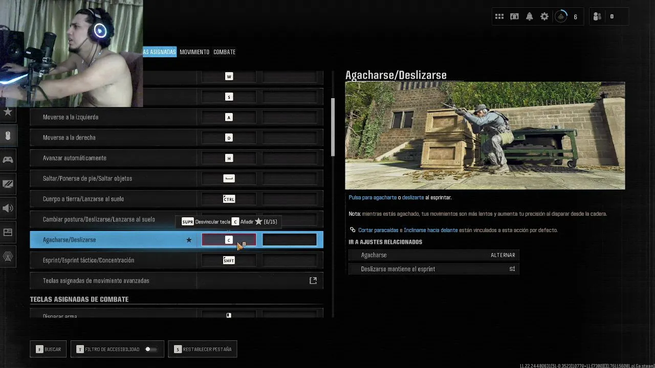Viewport: 655px width, 368px height.
Task: Open the favorites star sidebar category
Action: point(8,111)
